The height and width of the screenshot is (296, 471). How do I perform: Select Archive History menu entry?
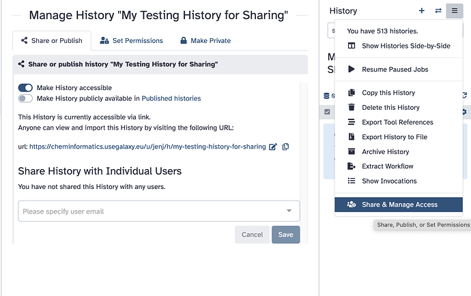pyautogui.click(x=399, y=151)
